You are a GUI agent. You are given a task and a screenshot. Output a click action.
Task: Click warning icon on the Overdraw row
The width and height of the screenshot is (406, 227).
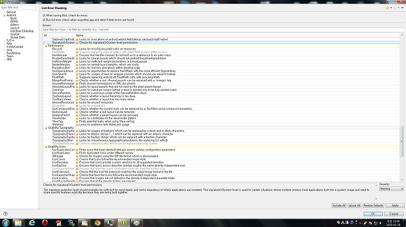point(77,90)
